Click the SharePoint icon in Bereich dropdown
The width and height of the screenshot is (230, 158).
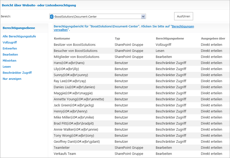pyautogui.click(x=52, y=17)
